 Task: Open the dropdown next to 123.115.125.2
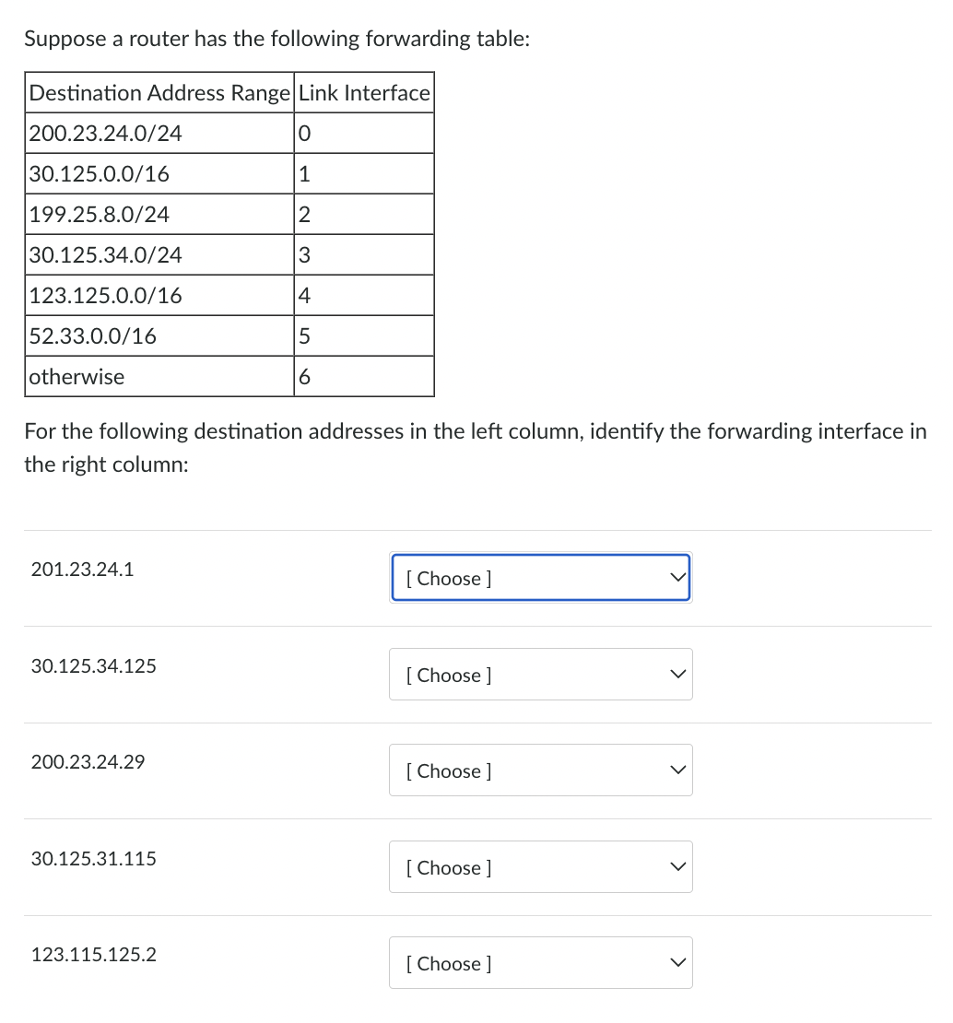click(x=540, y=962)
